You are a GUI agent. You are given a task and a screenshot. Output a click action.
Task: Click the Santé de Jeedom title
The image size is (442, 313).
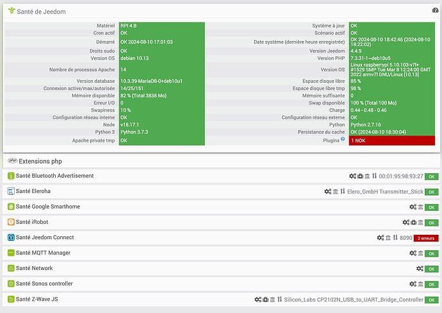click(x=41, y=12)
